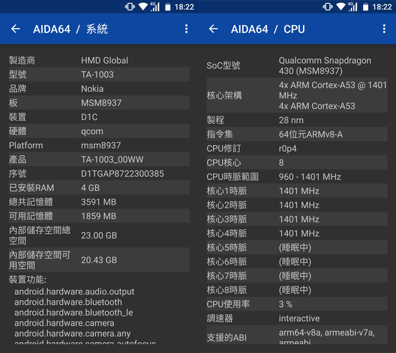Select the 製程 28 nm row
Image resolution: width=396 pixels, height=353 pixels.
296,120
